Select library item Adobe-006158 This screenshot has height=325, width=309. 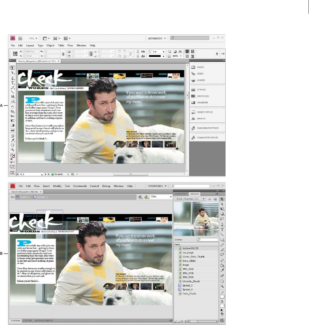[196, 248]
